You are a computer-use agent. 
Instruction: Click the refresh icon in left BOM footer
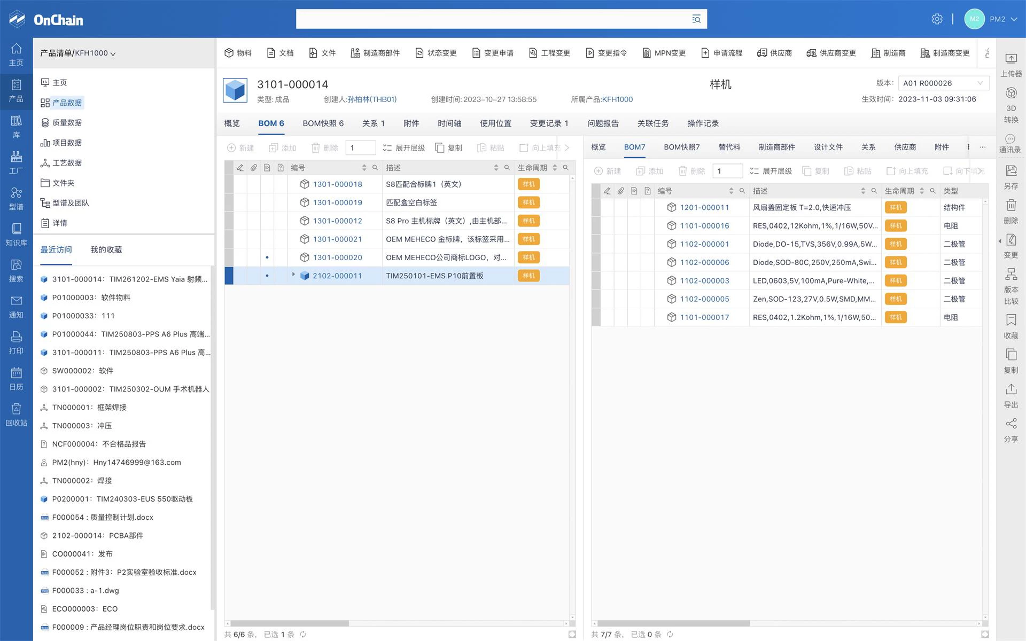point(303,635)
